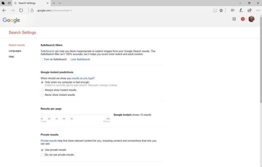Open the Edge More actions menu
Screen dimensions: 262x167
[x=257, y=10]
